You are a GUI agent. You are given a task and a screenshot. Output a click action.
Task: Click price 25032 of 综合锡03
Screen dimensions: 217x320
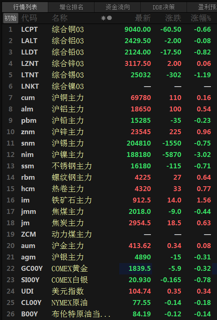141,75
